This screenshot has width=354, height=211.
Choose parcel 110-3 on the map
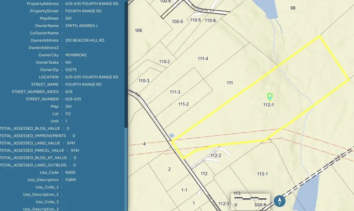pos(144,81)
